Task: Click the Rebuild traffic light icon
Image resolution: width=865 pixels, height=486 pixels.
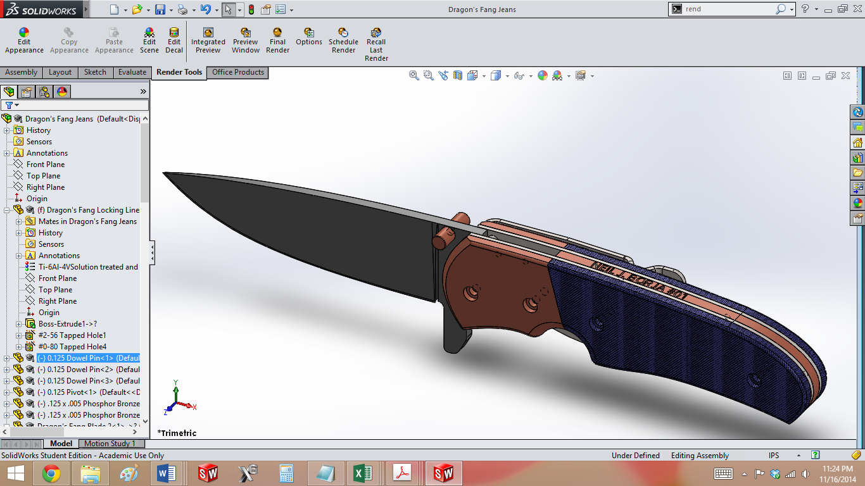Action: pos(251,9)
